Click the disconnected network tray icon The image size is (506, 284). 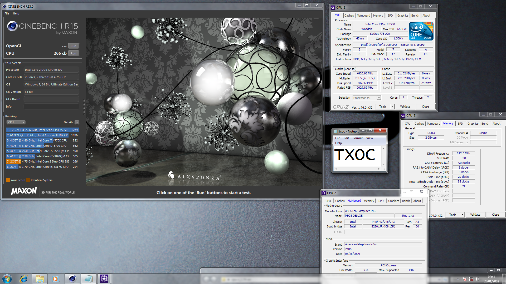tap(471, 279)
